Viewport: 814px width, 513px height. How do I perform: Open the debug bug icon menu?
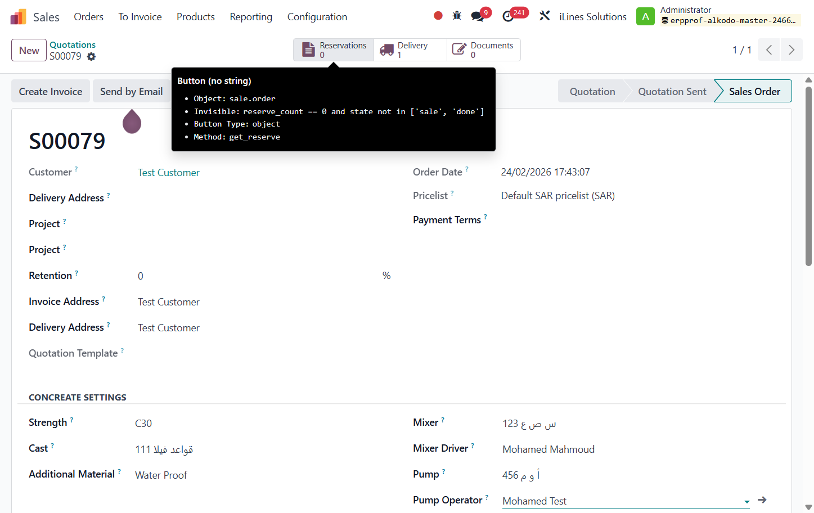tap(457, 16)
